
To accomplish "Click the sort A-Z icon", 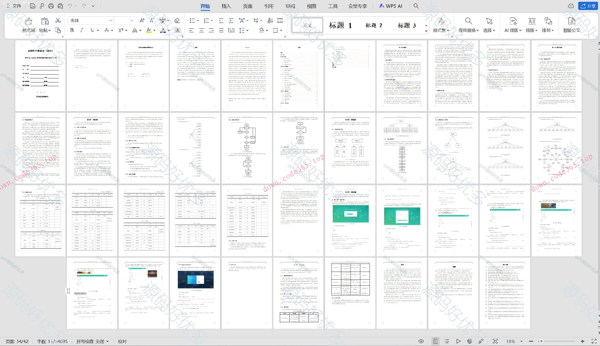I will [x=270, y=21].
